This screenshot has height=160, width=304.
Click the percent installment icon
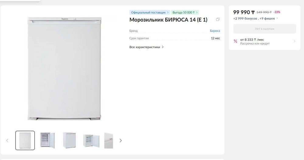click(x=235, y=41)
